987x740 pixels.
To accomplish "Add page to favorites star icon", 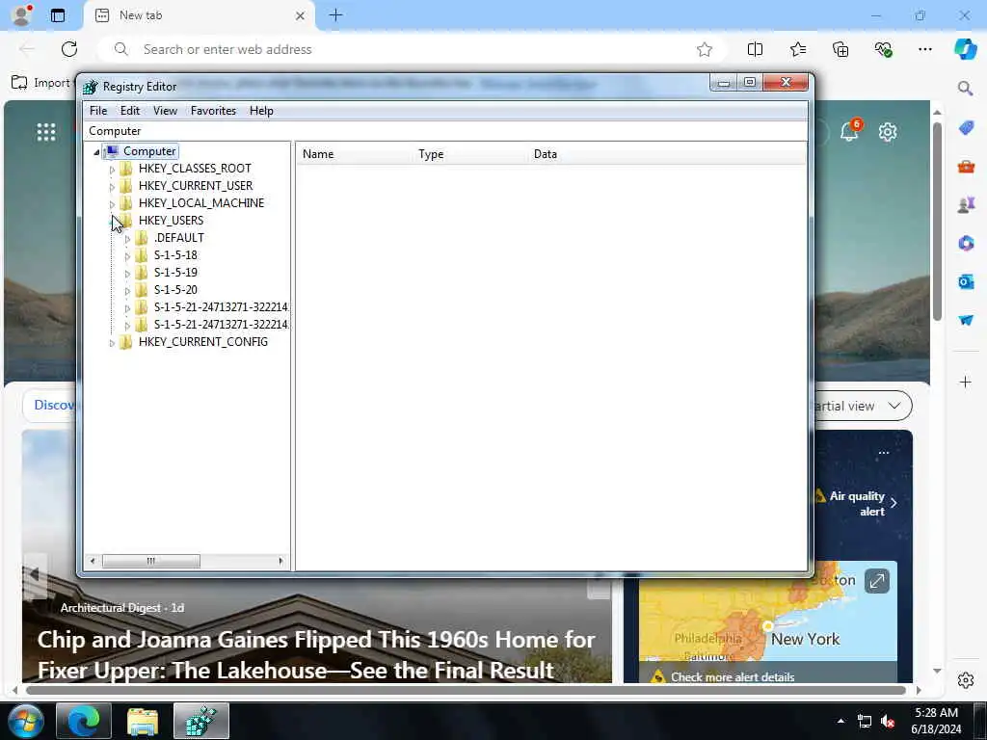I will 705,50.
